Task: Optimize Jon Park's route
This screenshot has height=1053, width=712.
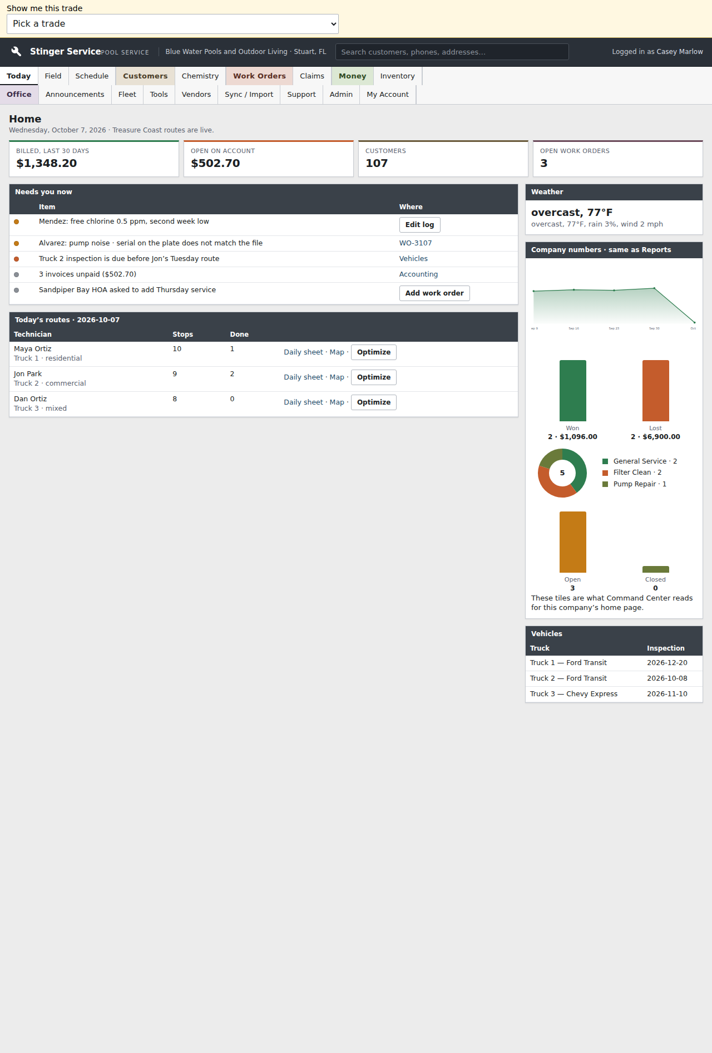Action: (x=374, y=377)
